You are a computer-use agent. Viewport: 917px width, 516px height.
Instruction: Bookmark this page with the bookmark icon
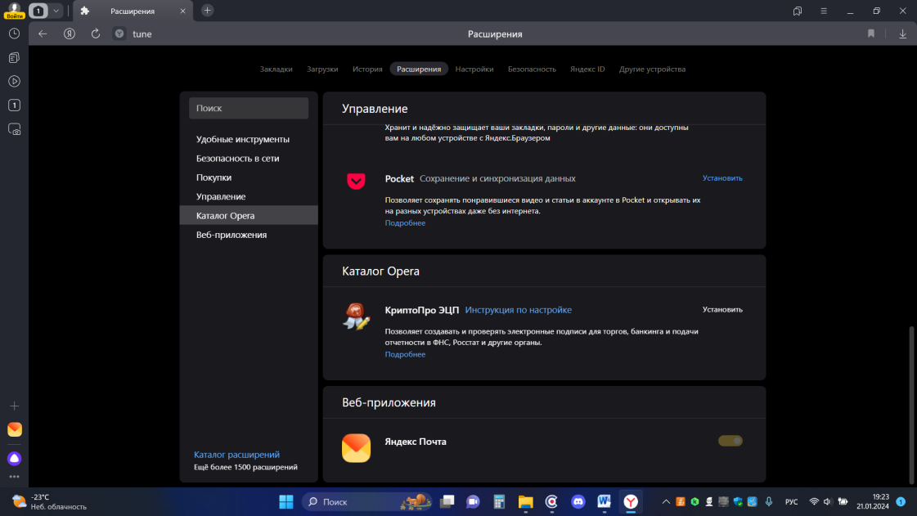pyautogui.click(x=871, y=34)
